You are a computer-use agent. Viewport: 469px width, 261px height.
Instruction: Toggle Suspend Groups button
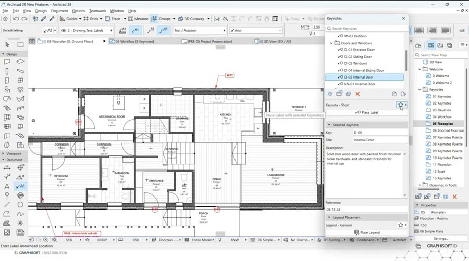coord(154,19)
